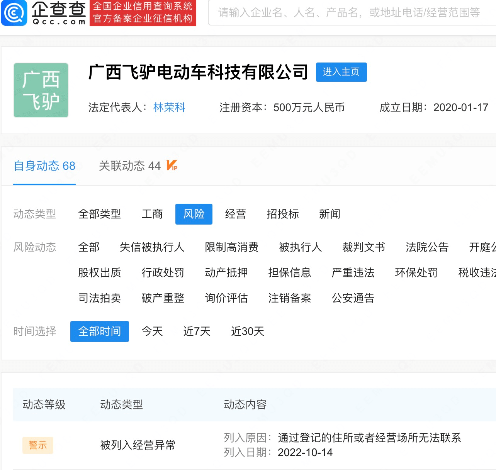Click the 成立日期 2020-01-17 text

pos(434,107)
